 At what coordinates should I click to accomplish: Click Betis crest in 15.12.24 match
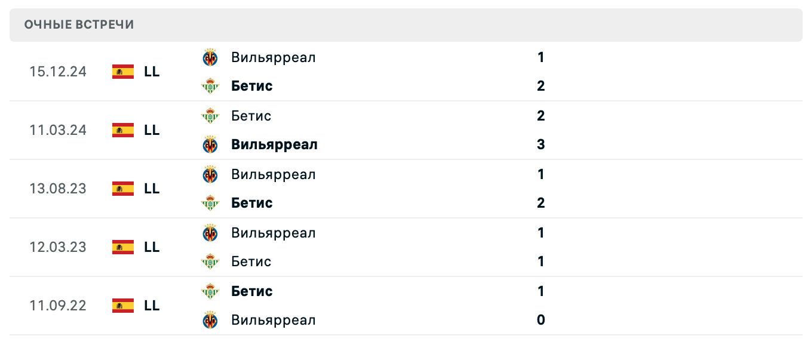click(x=210, y=86)
